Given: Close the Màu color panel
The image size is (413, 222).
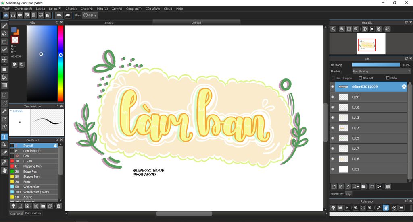Looking at the screenshot, I should coord(61,23).
